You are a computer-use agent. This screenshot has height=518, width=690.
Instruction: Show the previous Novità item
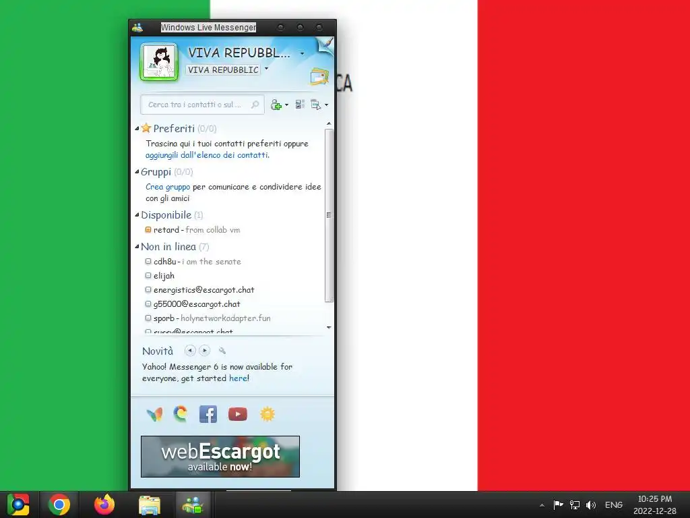[190, 351]
